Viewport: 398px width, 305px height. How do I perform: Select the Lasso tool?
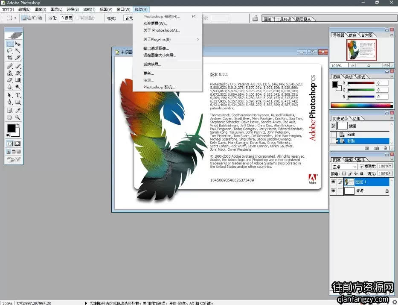coord(10,51)
